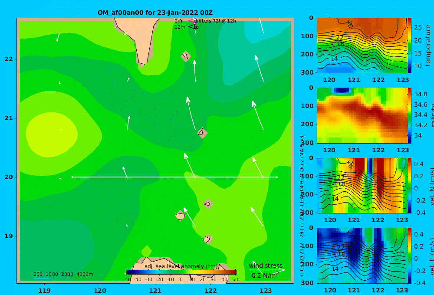Click latitude label 19 on main map
The image size is (434, 295).
(x=9, y=236)
